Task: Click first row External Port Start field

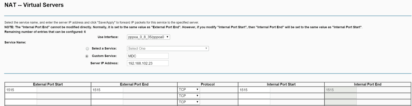Action: (21, 90)
